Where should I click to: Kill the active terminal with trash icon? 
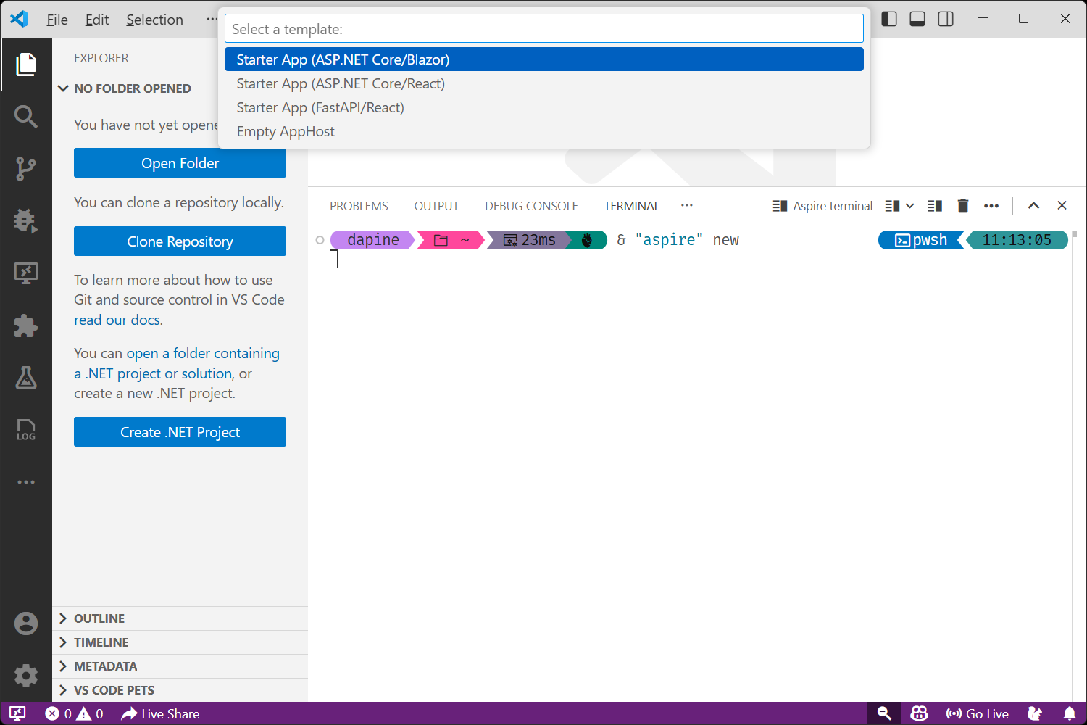[962, 205]
